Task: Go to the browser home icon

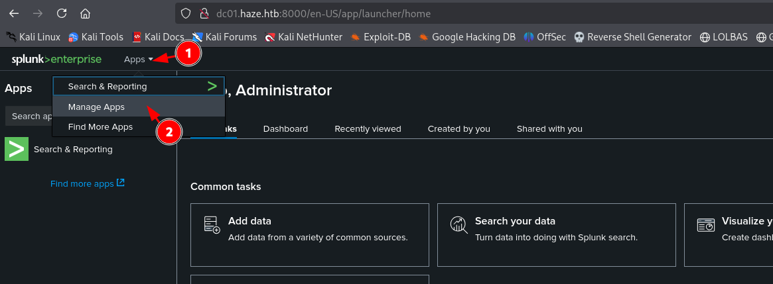Action: pyautogui.click(x=85, y=13)
